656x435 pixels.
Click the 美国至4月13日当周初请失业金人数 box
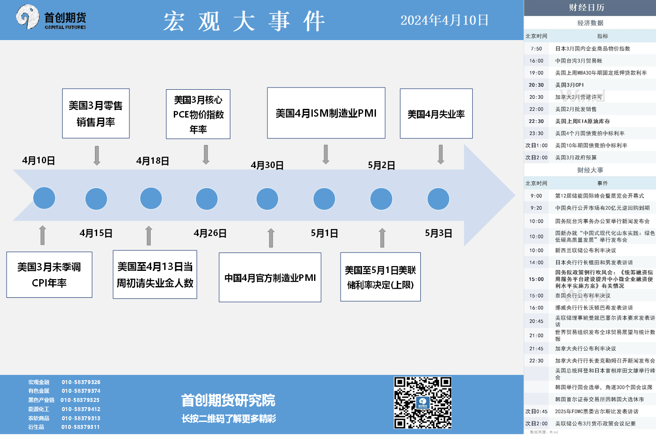click(x=155, y=274)
